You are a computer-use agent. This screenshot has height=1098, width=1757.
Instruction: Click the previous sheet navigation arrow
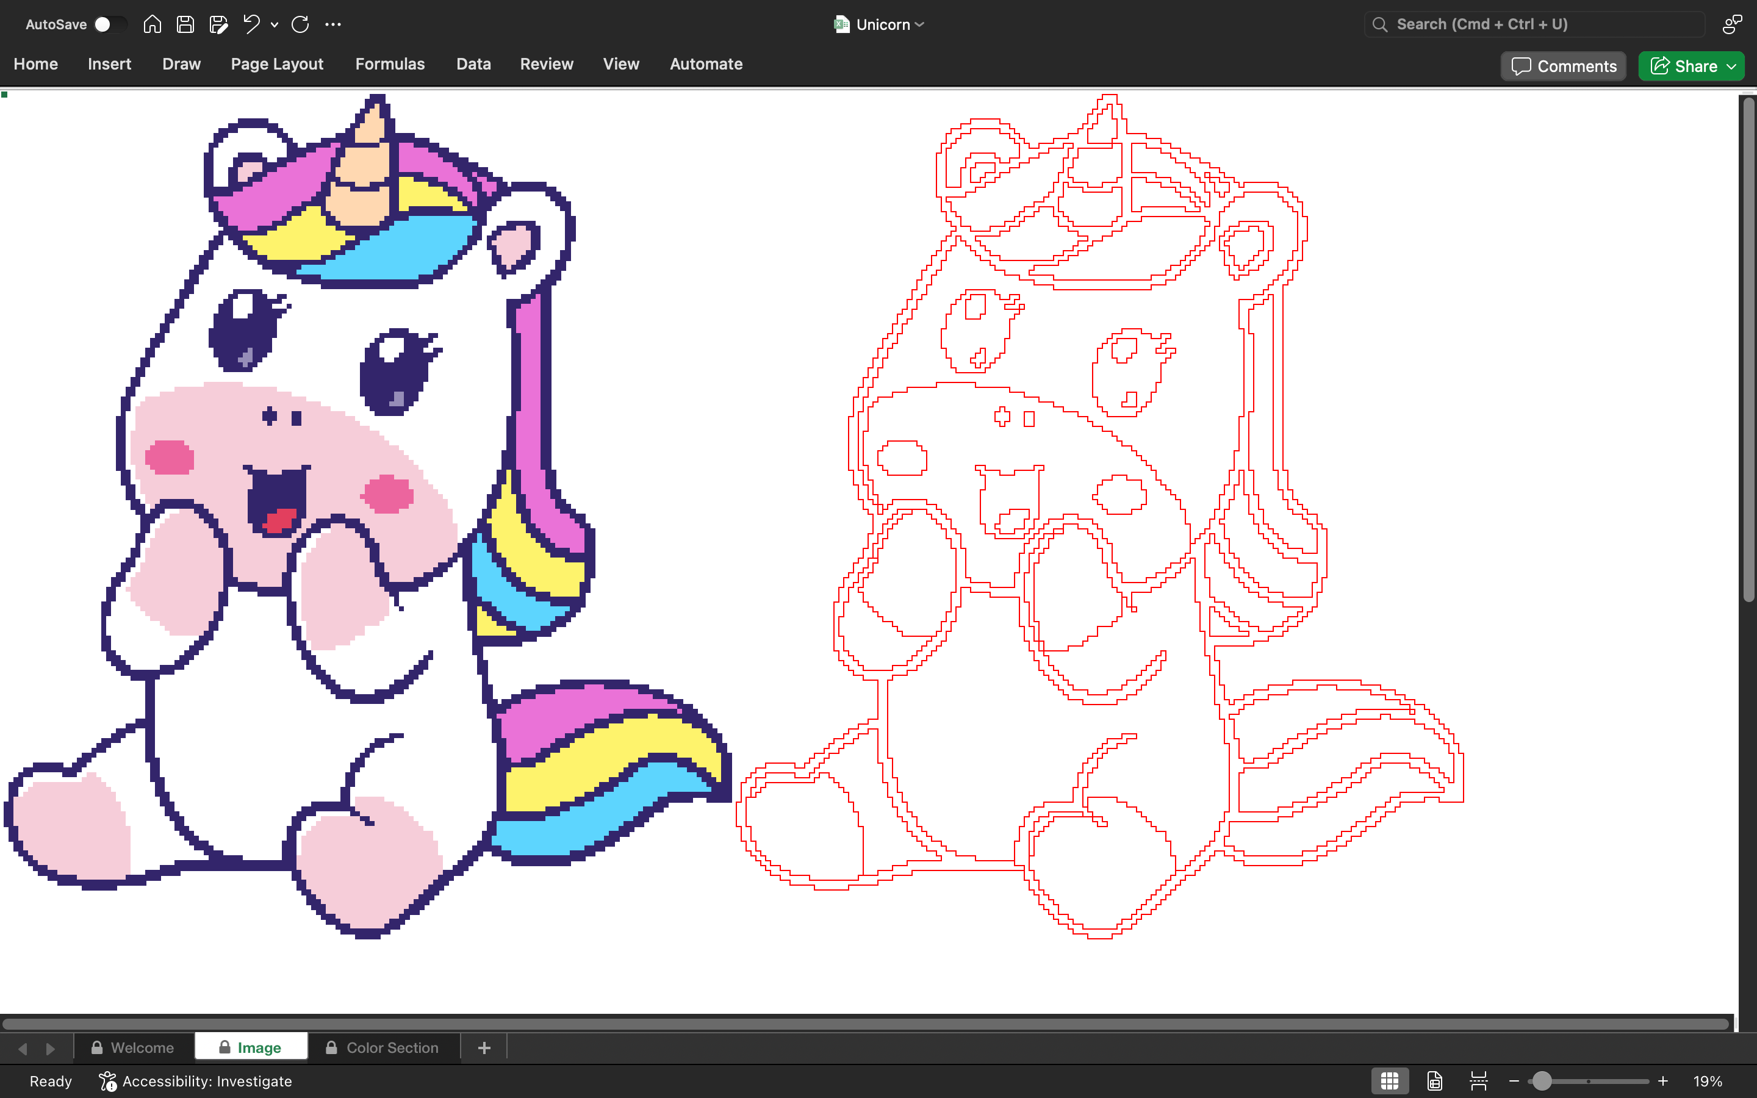(23, 1049)
